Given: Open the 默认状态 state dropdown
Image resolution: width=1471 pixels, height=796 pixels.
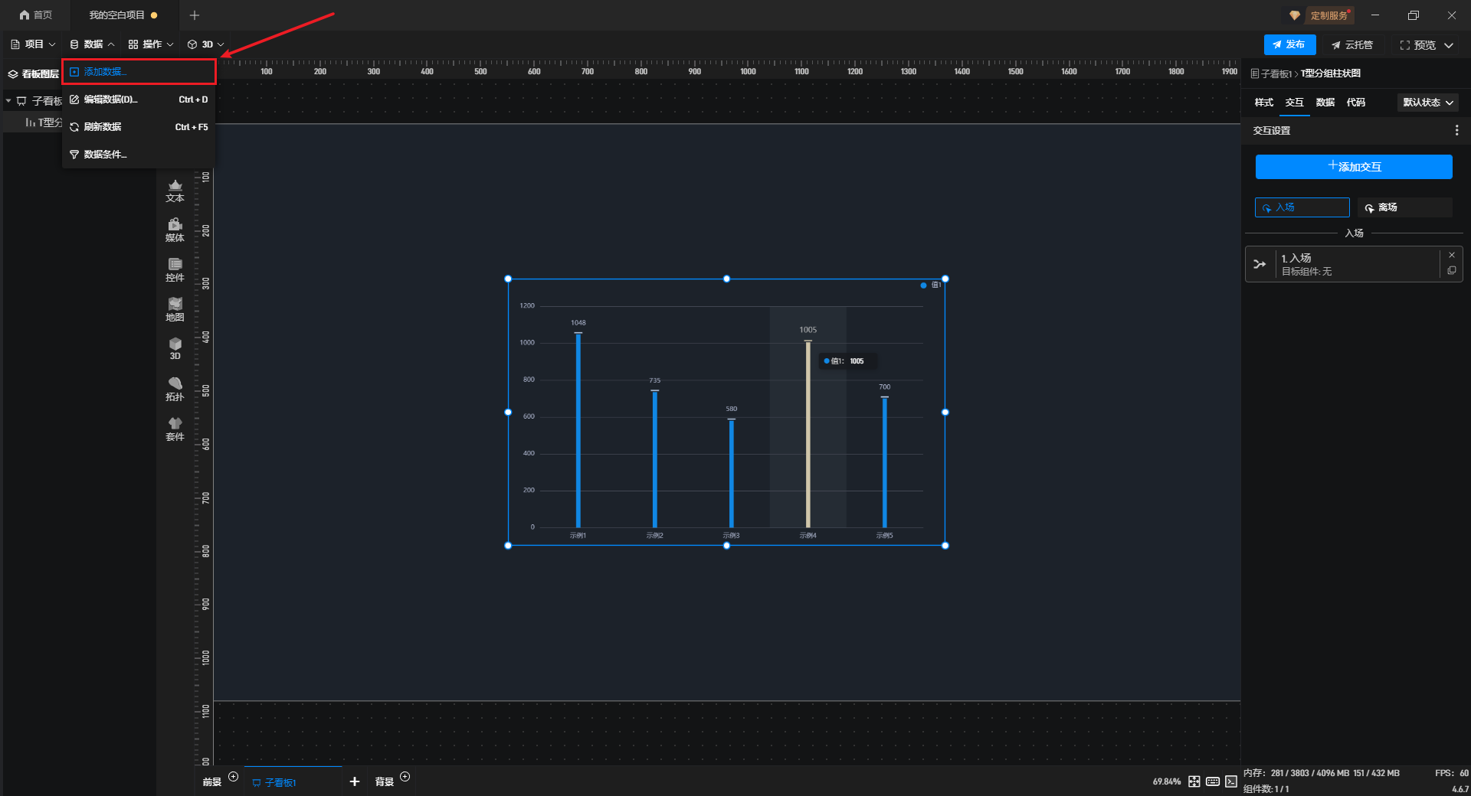Looking at the screenshot, I should coord(1427,103).
